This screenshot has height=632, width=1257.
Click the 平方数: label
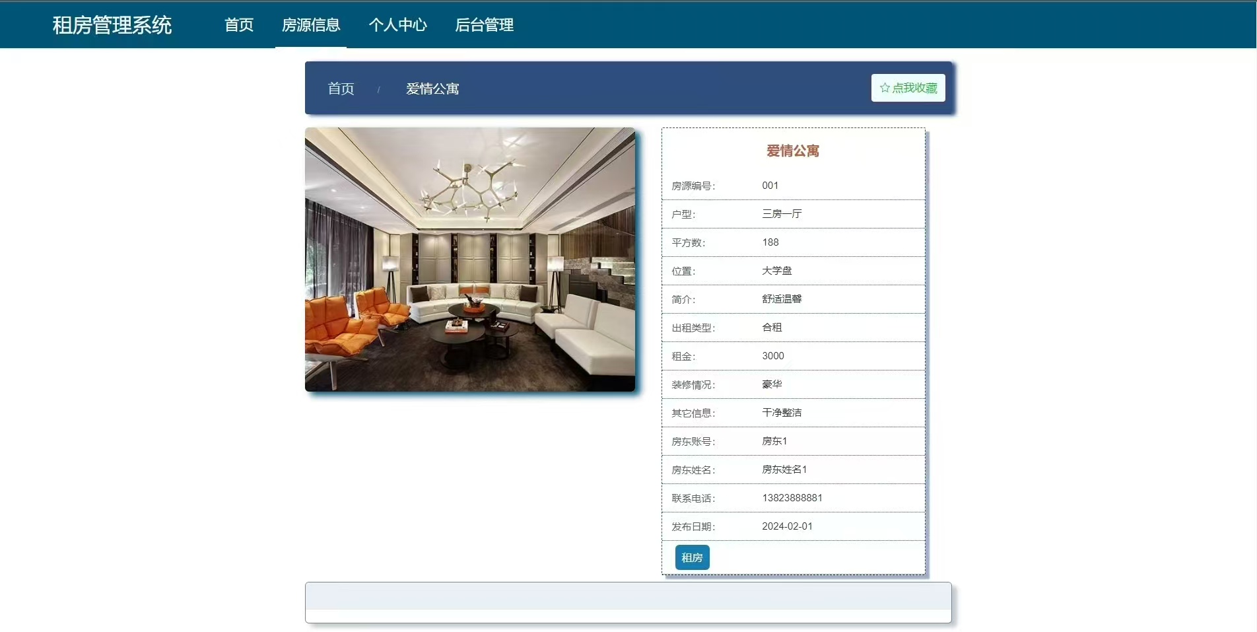[689, 243]
